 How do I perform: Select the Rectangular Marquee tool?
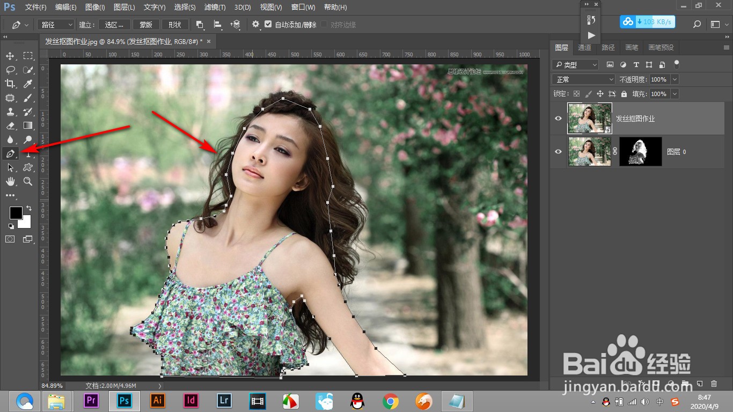click(x=28, y=56)
